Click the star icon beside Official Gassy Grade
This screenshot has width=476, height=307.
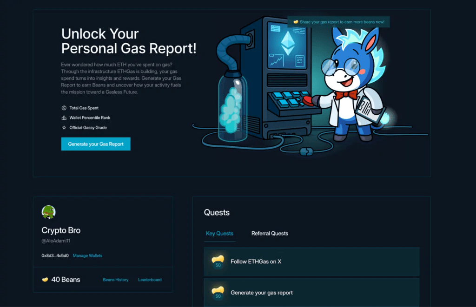[x=64, y=127]
